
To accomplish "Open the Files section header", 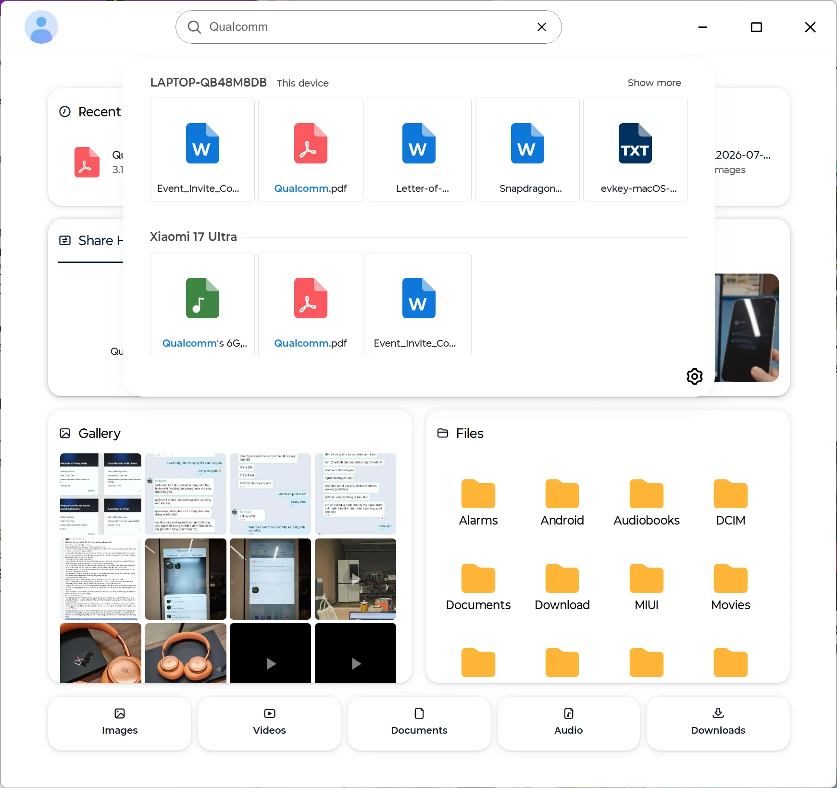I will (x=460, y=433).
